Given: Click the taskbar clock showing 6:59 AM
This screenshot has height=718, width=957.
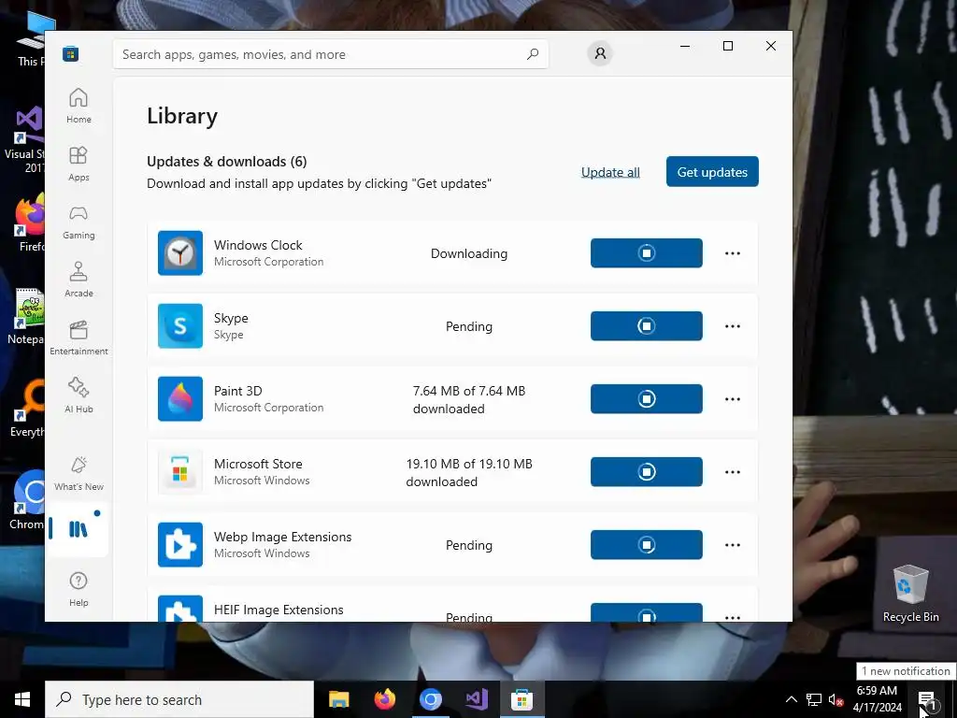Looking at the screenshot, I should tap(877, 699).
